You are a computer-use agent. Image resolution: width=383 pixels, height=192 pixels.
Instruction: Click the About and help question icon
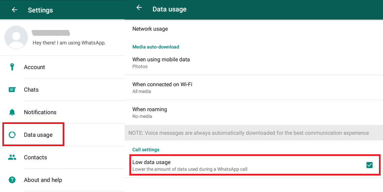[x=12, y=180]
